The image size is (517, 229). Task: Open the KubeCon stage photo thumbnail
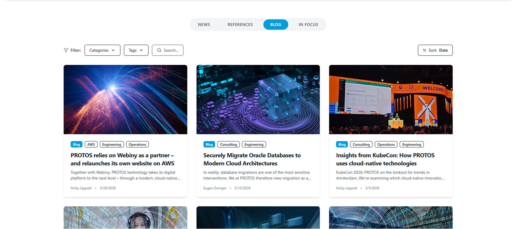pos(391,99)
